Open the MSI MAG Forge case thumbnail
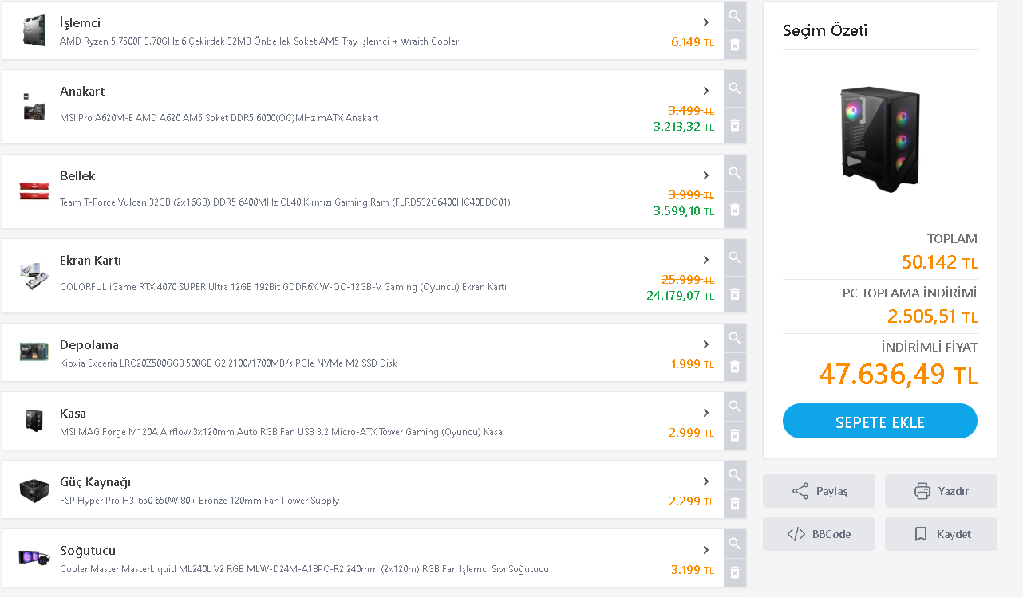The width and height of the screenshot is (1023, 597). (x=34, y=421)
